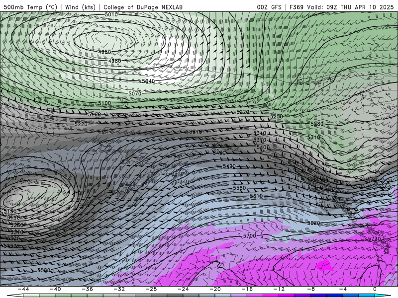Click the 5280 contour label
The image size is (398, 298).
pos(317,124)
